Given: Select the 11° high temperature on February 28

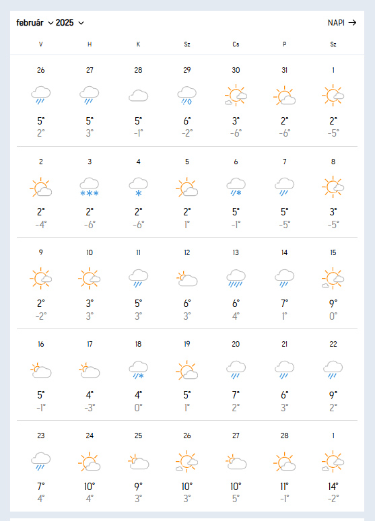Looking at the screenshot, I should pyautogui.click(x=285, y=487).
